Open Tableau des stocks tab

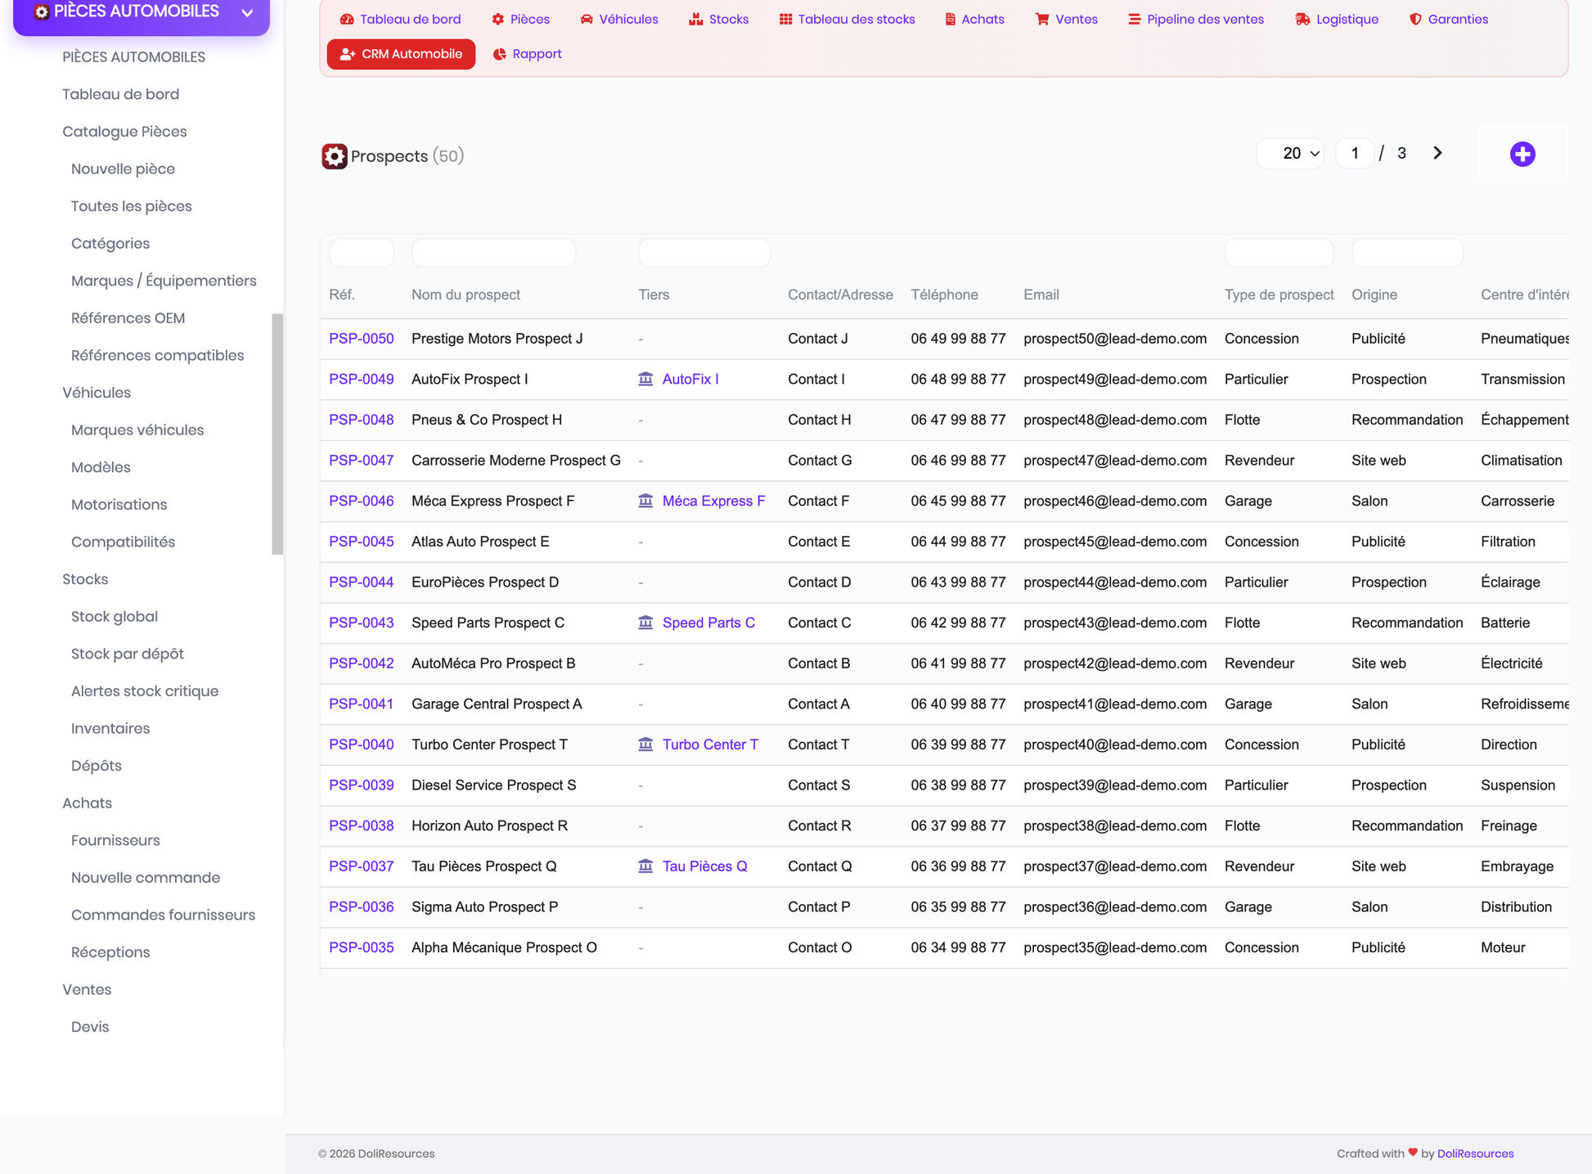[847, 20]
